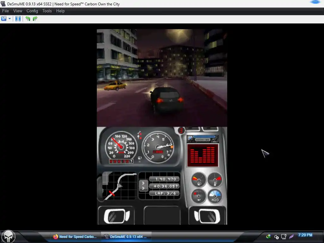This screenshot has width=324, height=243.
Task: Click the rotate left toolbar icon
Action: (28, 19)
